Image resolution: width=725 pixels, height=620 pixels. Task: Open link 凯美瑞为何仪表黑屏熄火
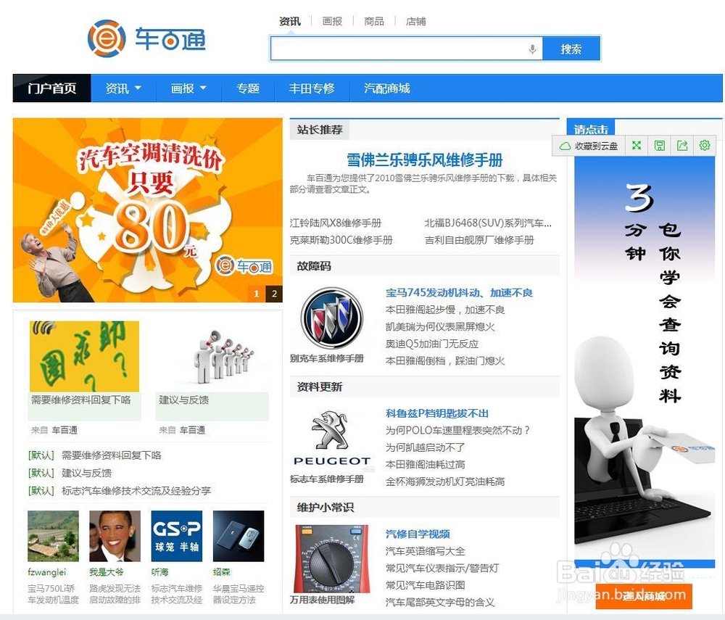tap(440, 327)
